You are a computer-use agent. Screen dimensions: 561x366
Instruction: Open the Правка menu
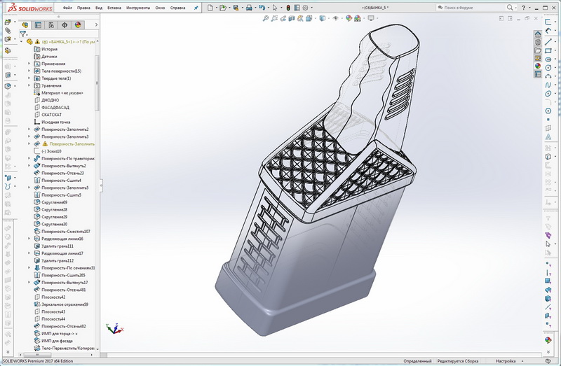tap(83, 8)
